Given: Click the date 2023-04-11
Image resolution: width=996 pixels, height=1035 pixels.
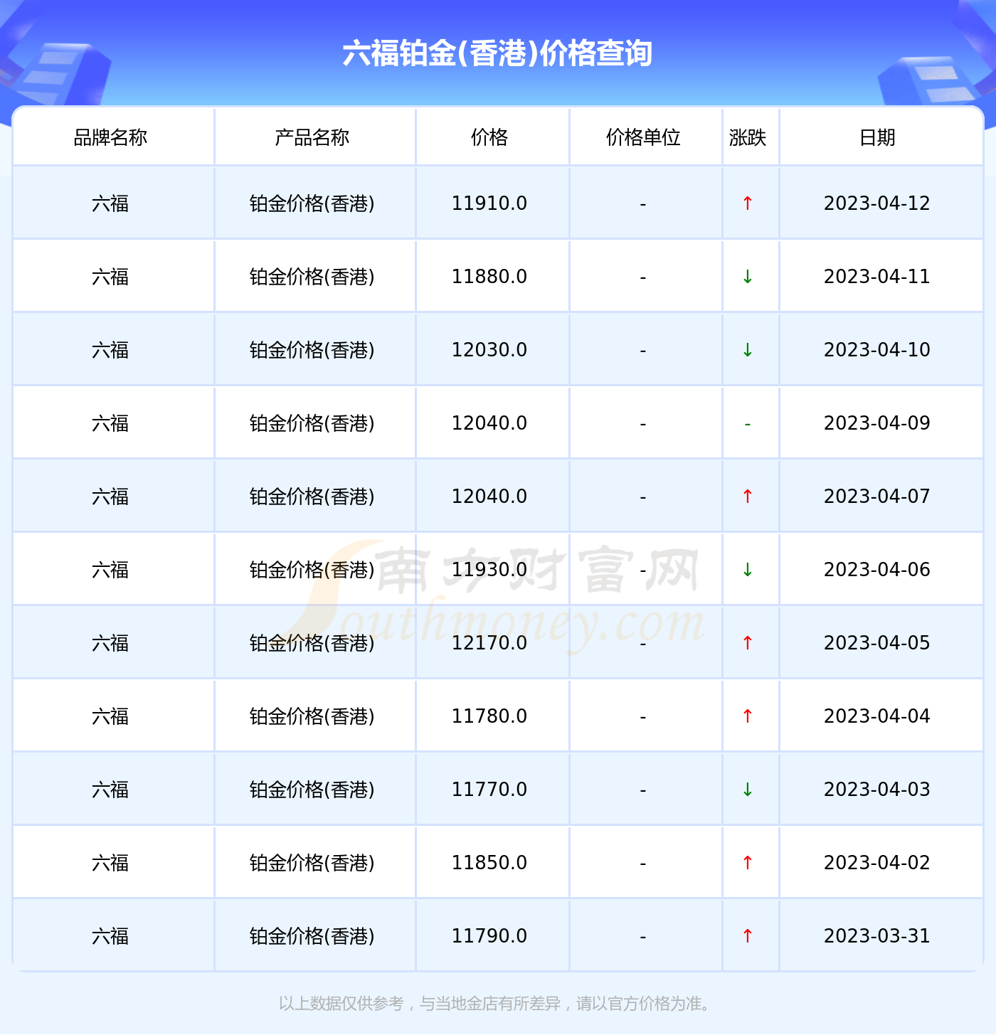Looking at the screenshot, I should (877, 277).
